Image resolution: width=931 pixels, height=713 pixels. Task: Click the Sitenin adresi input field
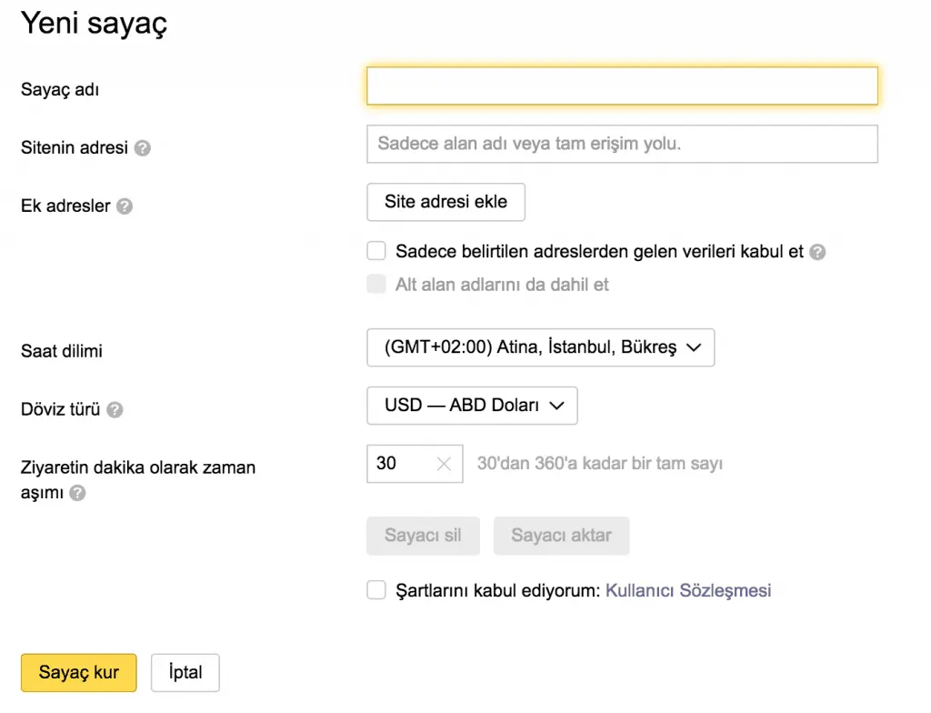click(622, 144)
